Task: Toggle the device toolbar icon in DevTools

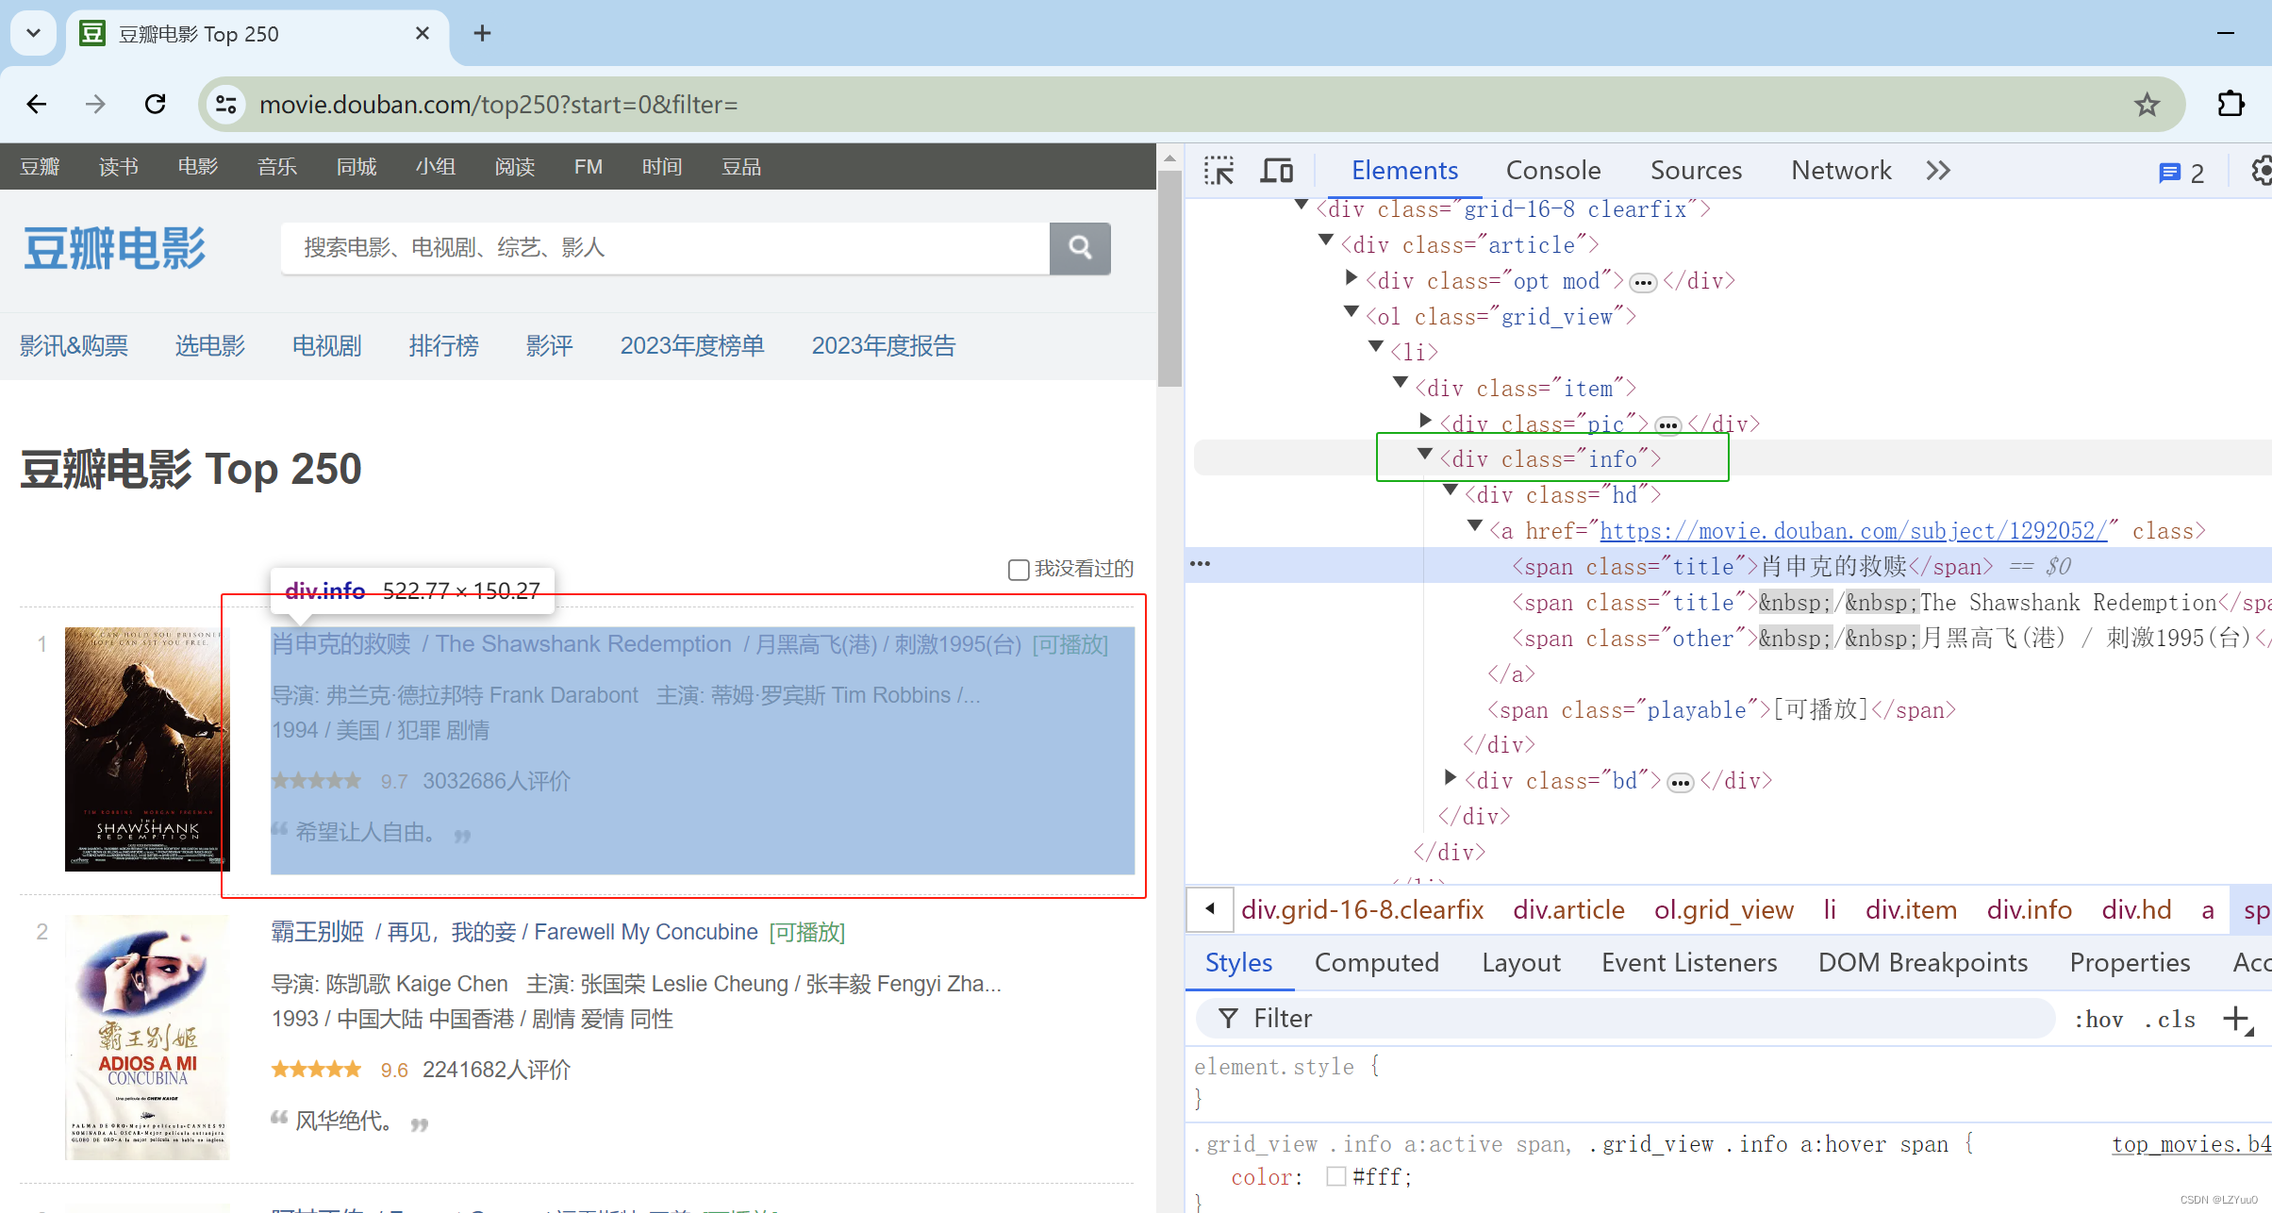Action: 1277,171
